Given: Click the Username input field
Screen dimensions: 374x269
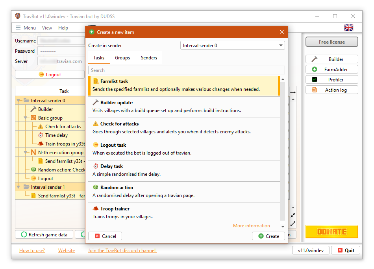Looking at the screenshot, I should pyautogui.click(x=61, y=41).
